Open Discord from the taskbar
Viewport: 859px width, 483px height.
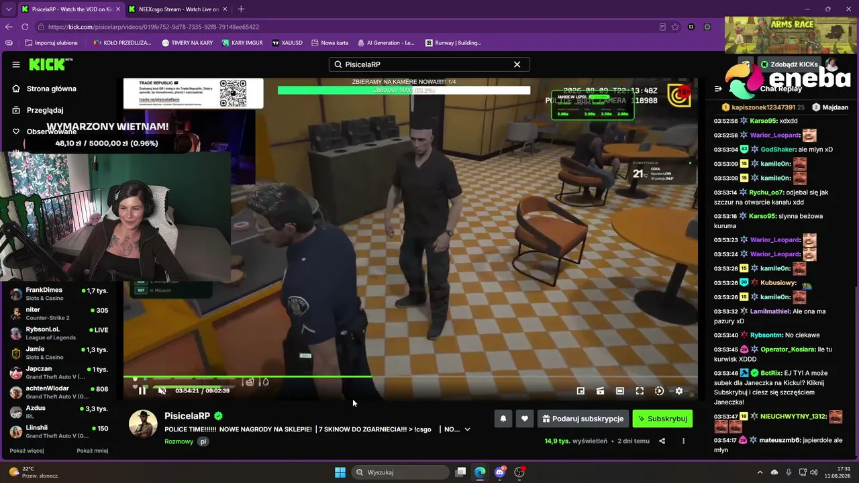[500, 472]
